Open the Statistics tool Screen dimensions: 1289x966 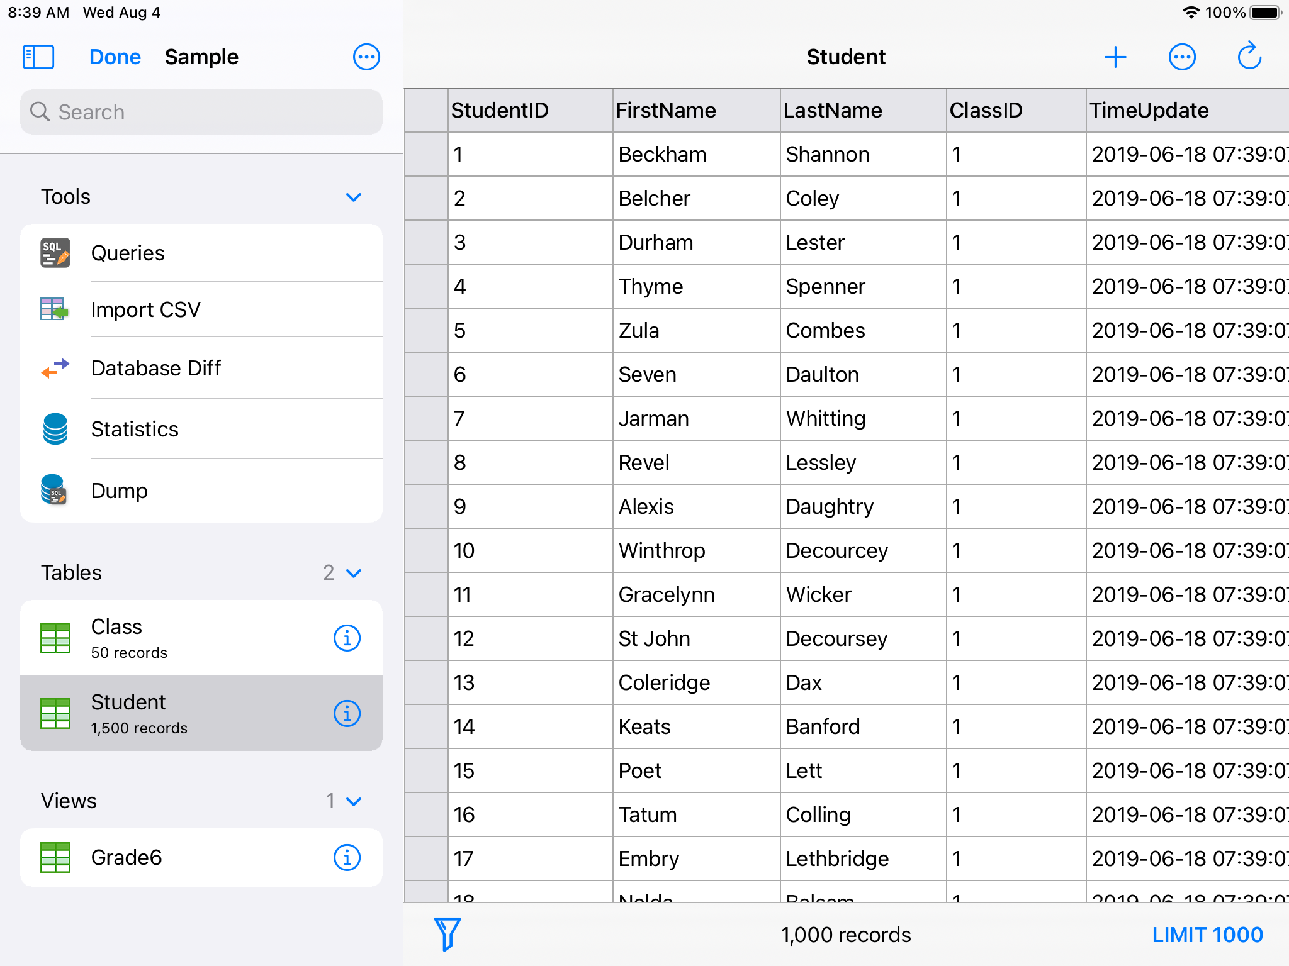(x=135, y=428)
